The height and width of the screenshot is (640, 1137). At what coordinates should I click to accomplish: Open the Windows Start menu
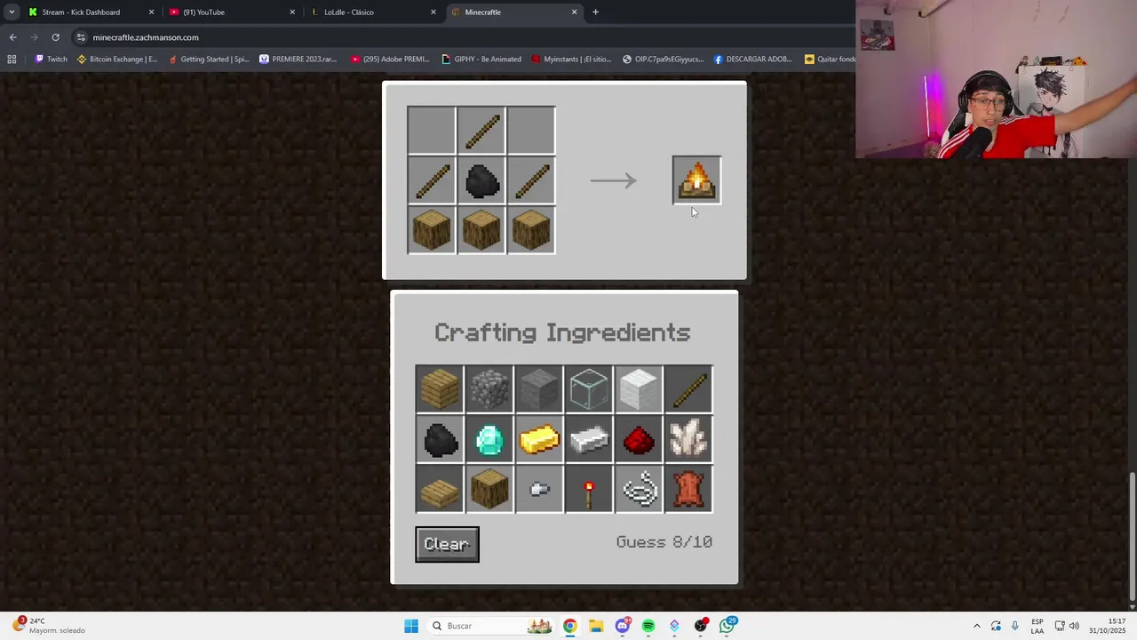click(410, 626)
